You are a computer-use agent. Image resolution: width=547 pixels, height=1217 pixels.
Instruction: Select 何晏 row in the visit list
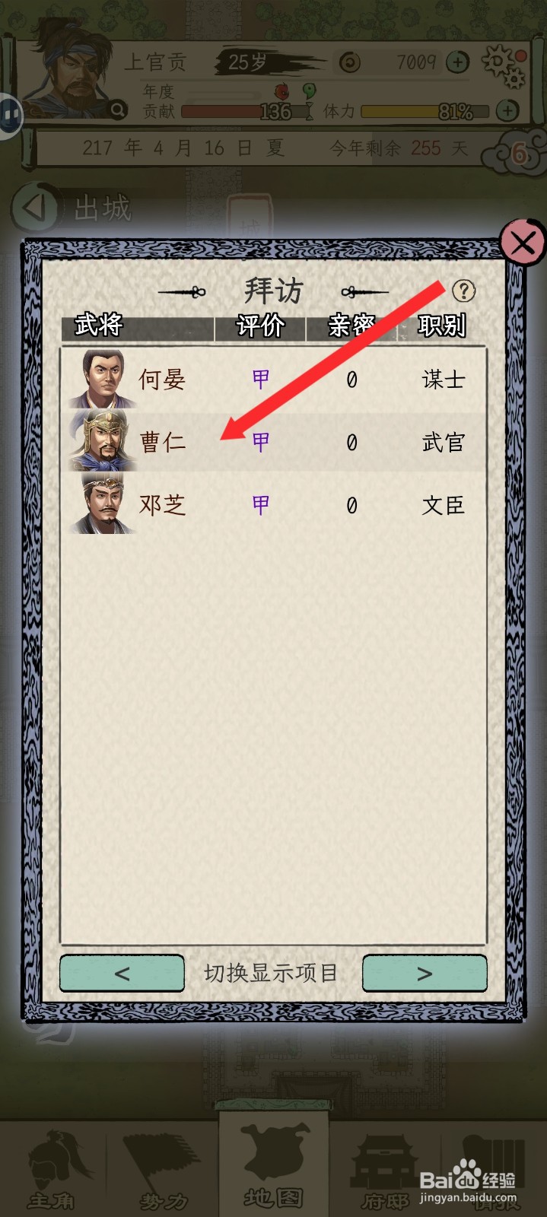pyautogui.click(x=274, y=380)
